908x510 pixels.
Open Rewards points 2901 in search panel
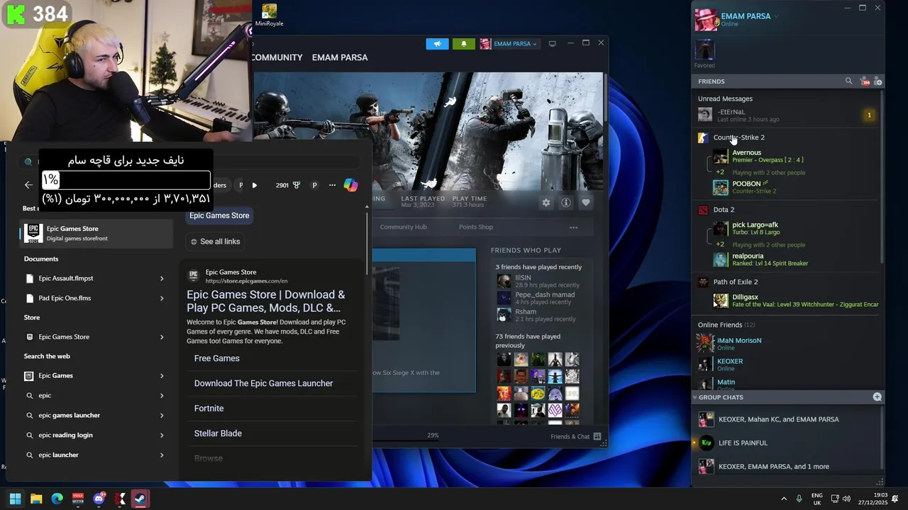(x=287, y=185)
